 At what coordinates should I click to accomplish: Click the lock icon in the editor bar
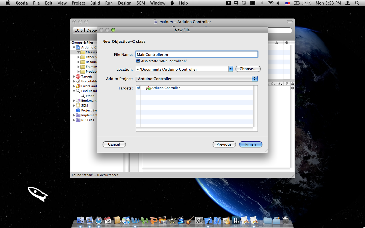[292, 84]
